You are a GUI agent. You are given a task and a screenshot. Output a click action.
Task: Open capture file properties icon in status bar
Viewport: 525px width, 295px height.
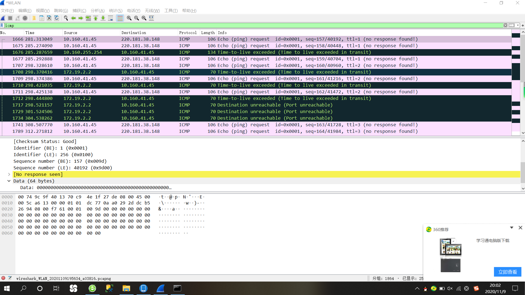coord(10,278)
